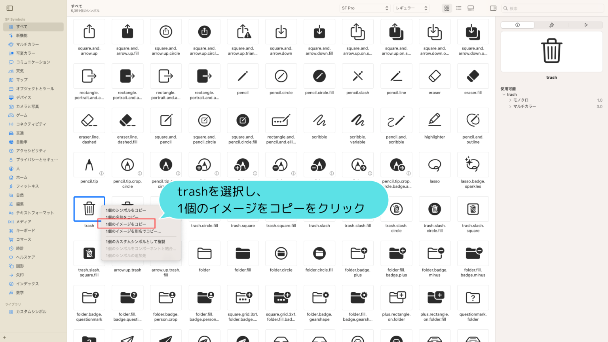Switch to the info tab in the inspector
Image resolution: width=608 pixels, height=342 pixels.
(517, 25)
